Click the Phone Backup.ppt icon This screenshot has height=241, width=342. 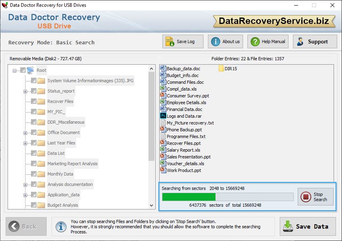pos(163,130)
